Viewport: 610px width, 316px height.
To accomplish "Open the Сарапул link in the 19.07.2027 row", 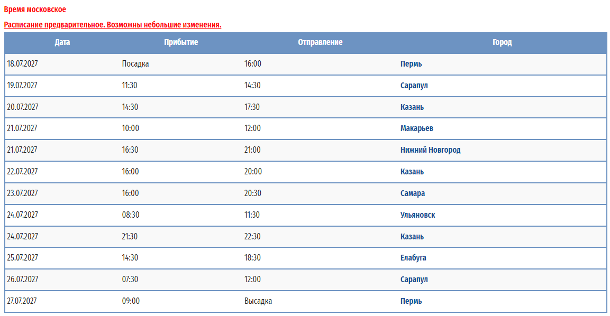I will click(414, 86).
